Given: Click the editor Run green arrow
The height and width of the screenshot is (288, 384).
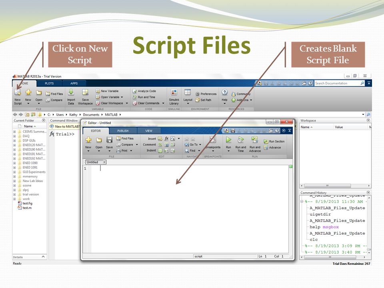Looking at the screenshot, I should pyautogui.click(x=228, y=140).
